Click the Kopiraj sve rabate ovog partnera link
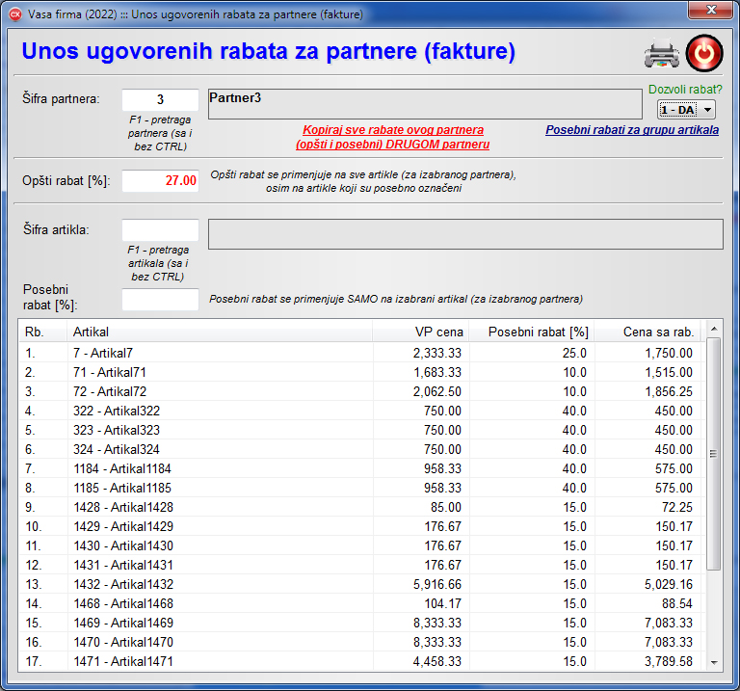Viewport: 740px width, 691px height. 393,137
